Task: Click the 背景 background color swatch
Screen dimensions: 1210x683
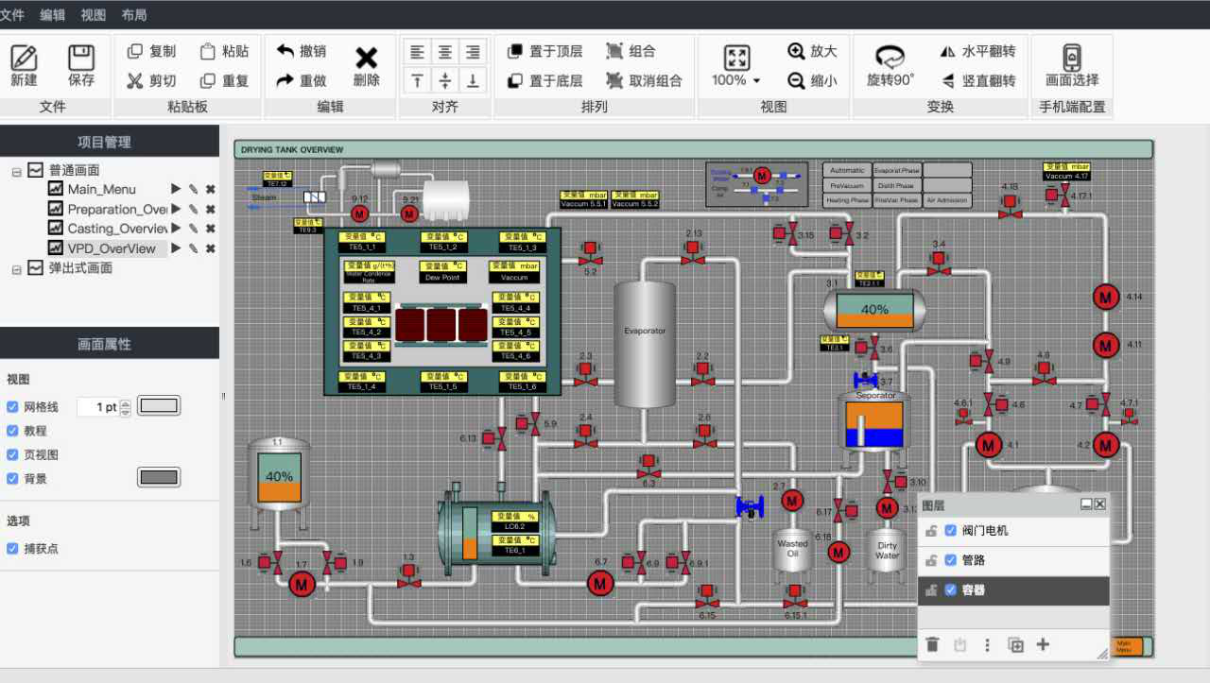Action: click(x=159, y=477)
